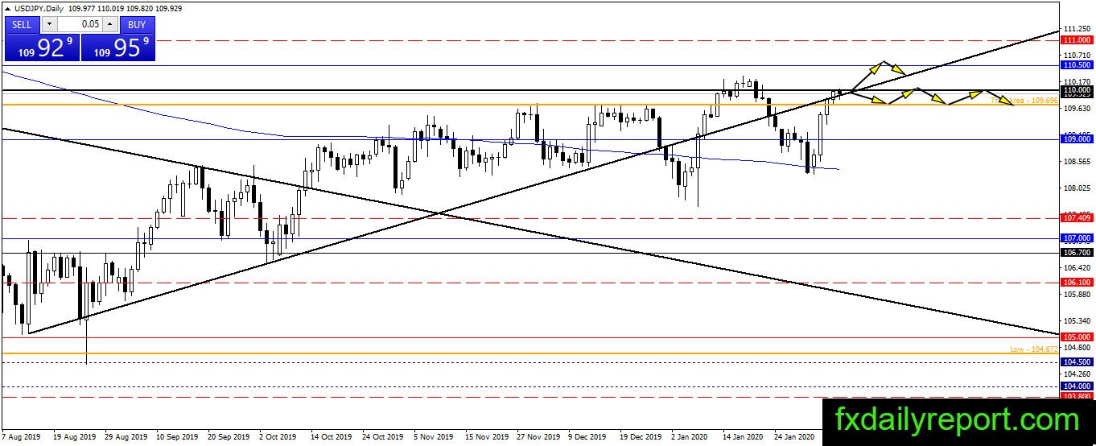Click the 109.95 buy price tile
The height and width of the screenshot is (446, 1096).
(x=117, y=47)
